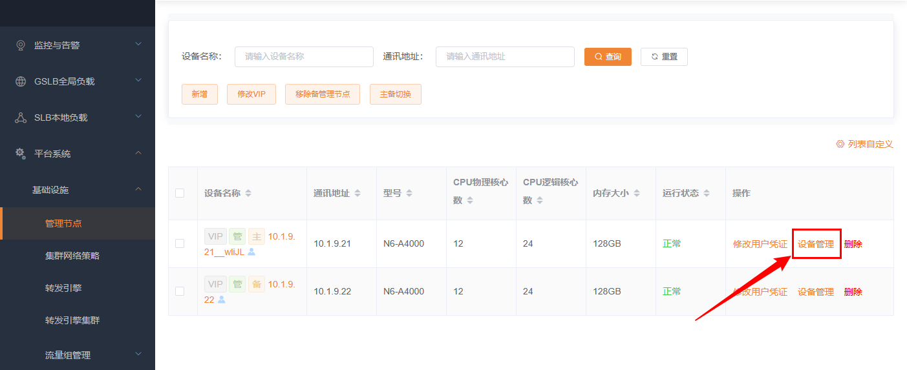The image size is (907, 370).
Task: Click the 备 tag in 10.1.9.22 row
Action: [257, 284]
